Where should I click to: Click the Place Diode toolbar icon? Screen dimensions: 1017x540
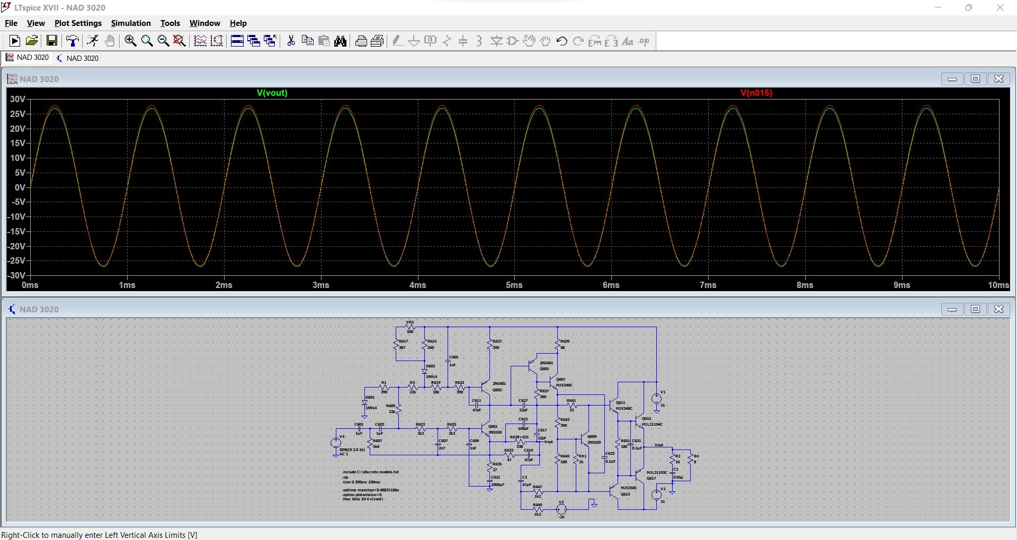point(496,41)
